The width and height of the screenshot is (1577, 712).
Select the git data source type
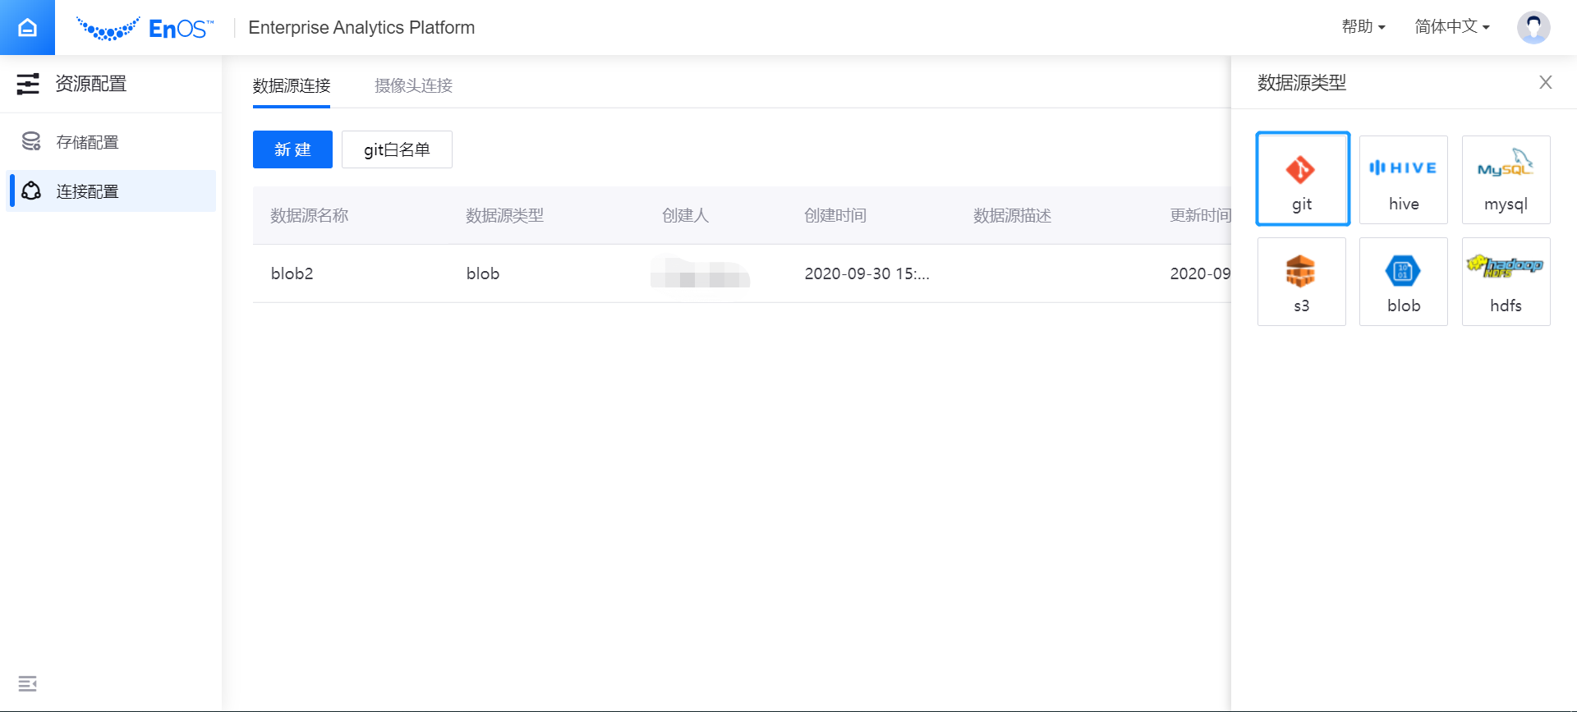1302,179
